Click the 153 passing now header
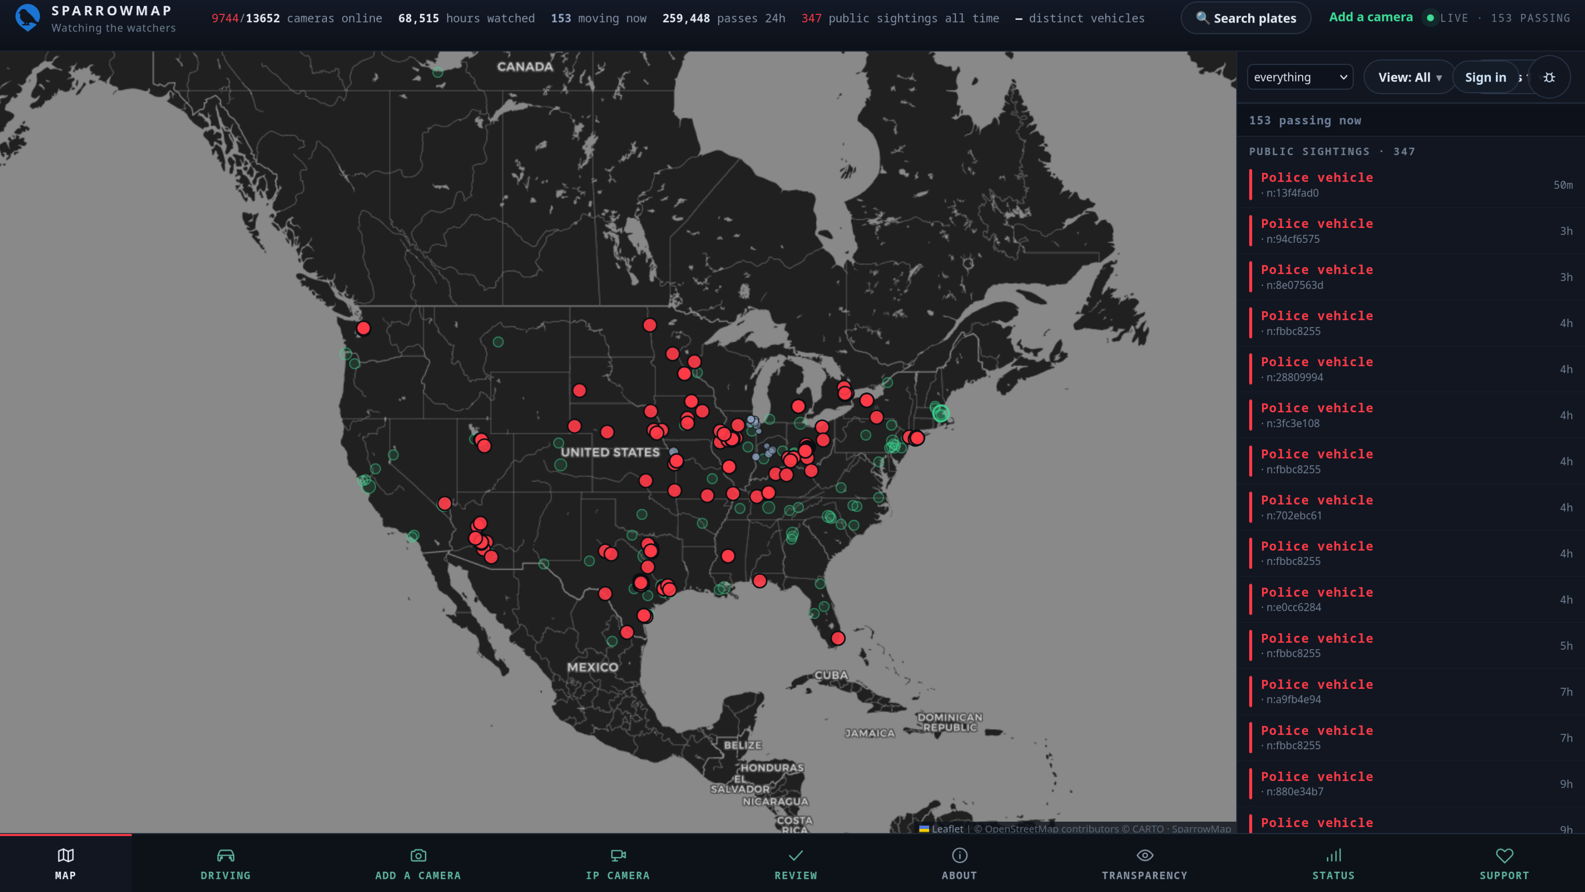Screen dimensions: 1585x892 click(1305, 121)
